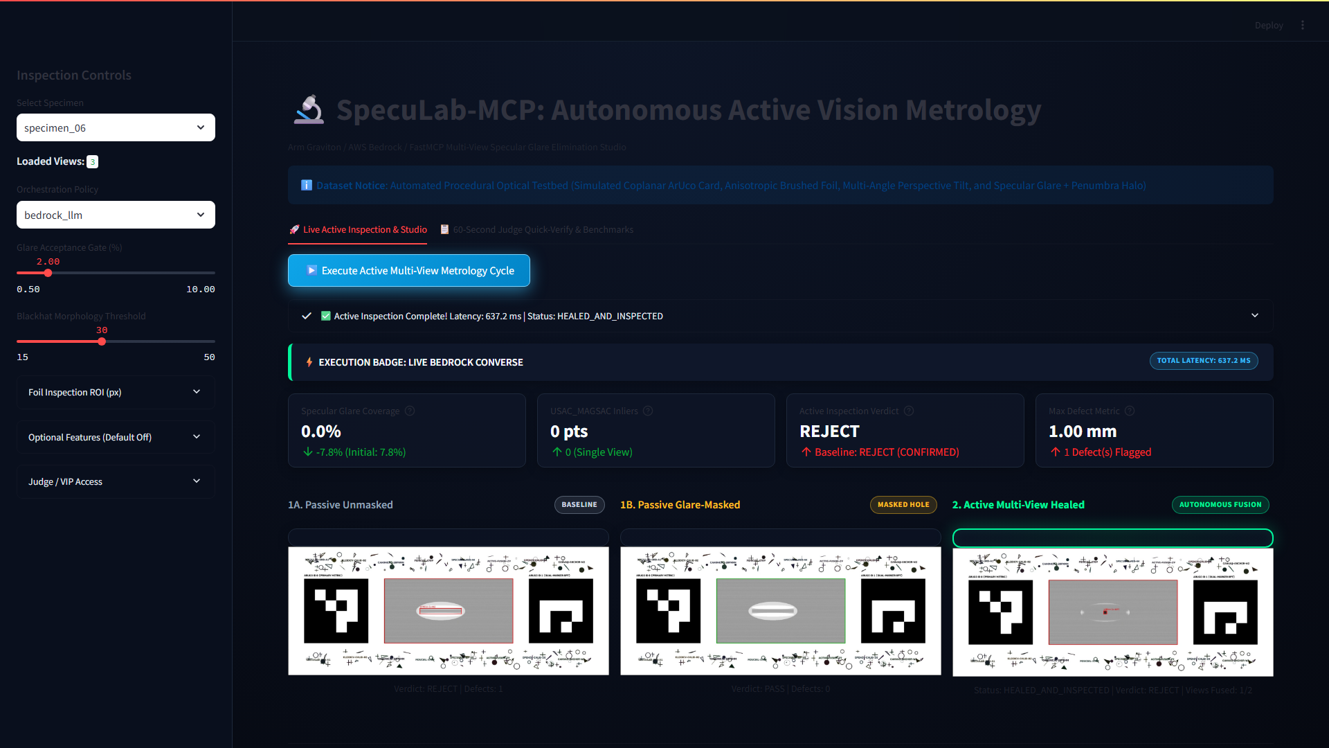Image resolution: width=1329 pixels, height=748 pixels.
Task: Click Baseline: REJECT (CONFIRMED) text
Action: pyautogui.click(x=887, y=452)
